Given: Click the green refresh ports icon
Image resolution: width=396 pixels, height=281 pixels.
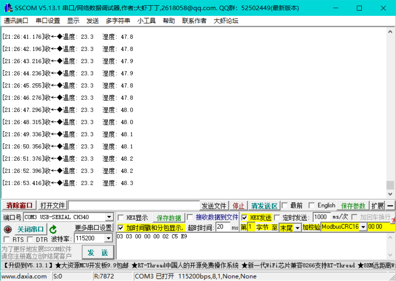Looking at the screenshot, I should [53, 229].
